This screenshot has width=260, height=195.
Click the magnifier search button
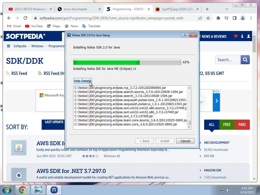click(245, 60)
